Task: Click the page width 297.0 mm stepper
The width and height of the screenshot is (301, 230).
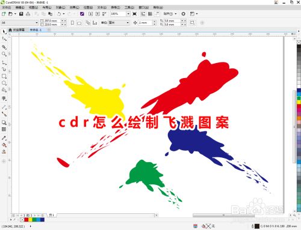Action: point(64,21)
